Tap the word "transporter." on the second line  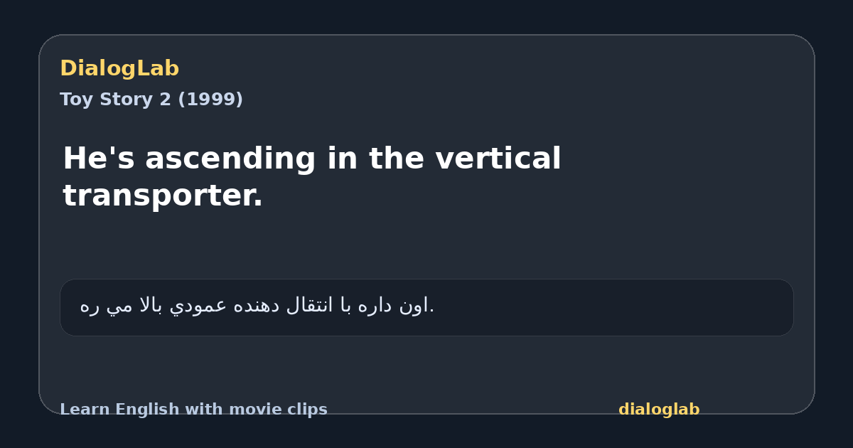[163, 196]
